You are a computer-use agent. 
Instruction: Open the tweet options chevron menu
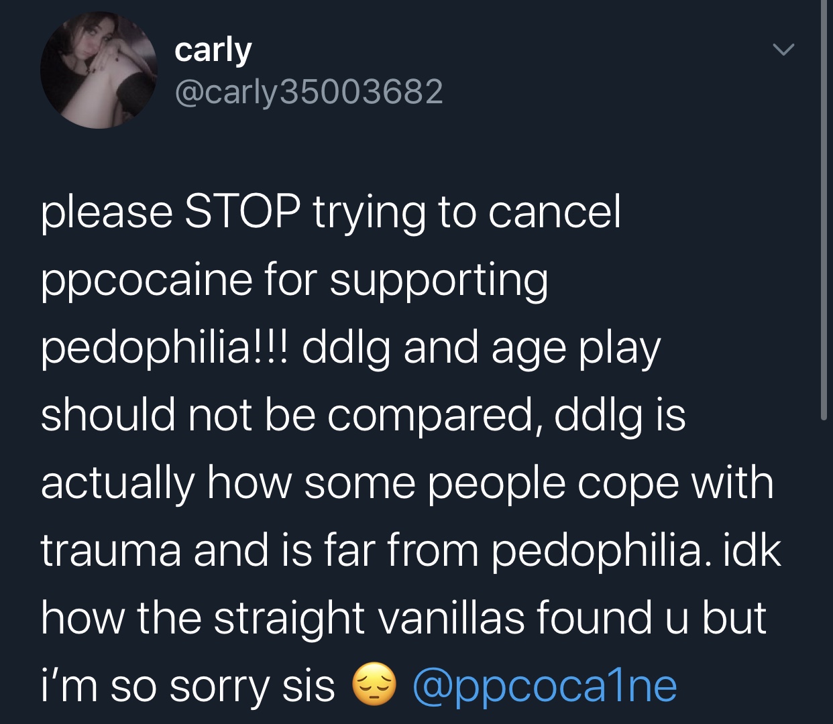coord(783,50)
